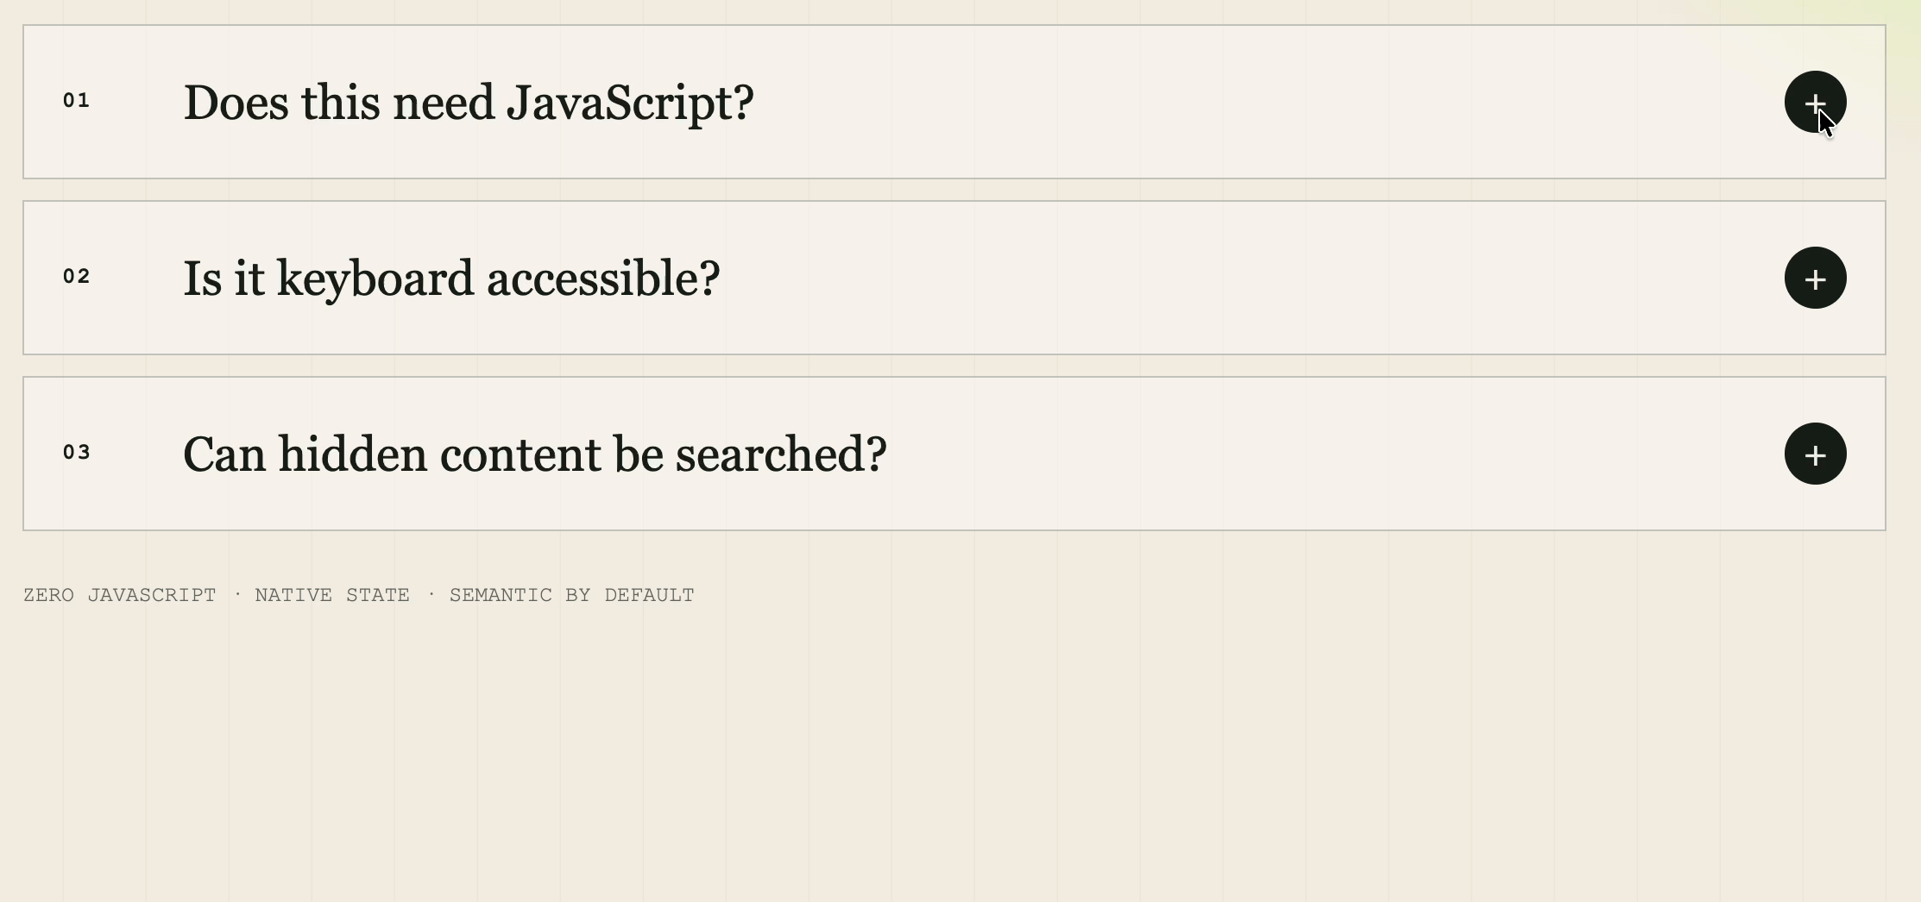1921x902 pixels.
Task: Toggle the third accordion via its empty card area
Action: click(1338, 454)
